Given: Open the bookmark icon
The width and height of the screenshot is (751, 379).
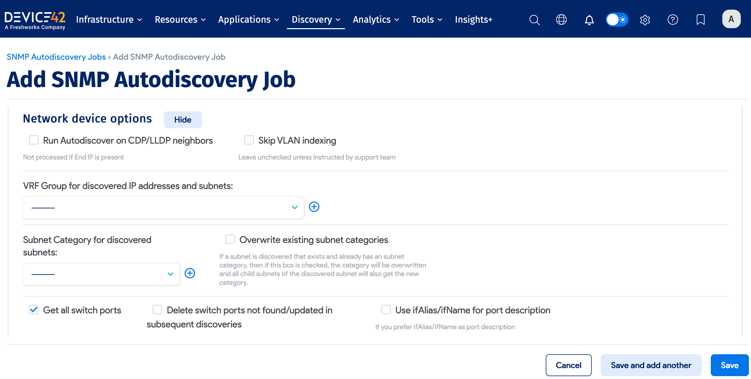Looking at the screenshot, I should pos(700,20).
